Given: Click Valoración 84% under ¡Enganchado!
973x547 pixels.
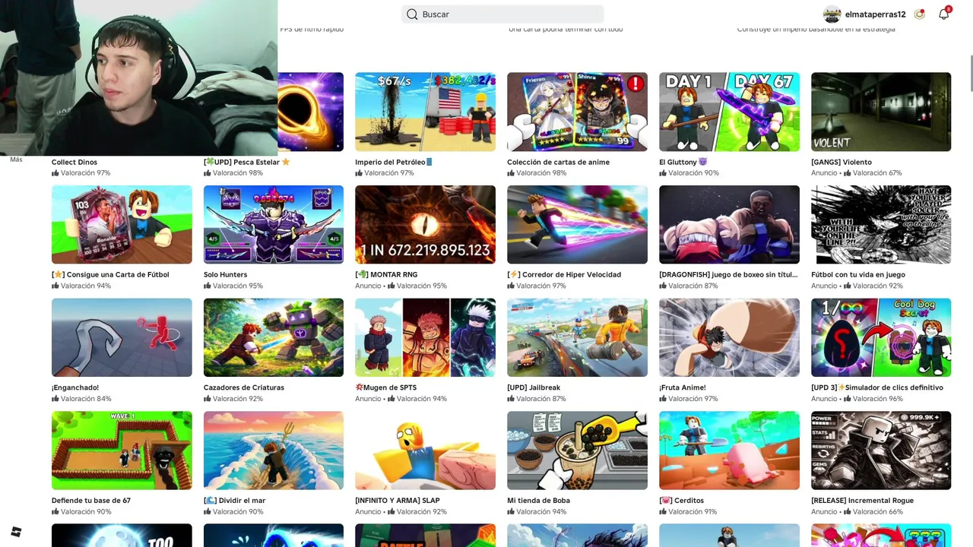Looking at the screenshot, I should (81, 399).
